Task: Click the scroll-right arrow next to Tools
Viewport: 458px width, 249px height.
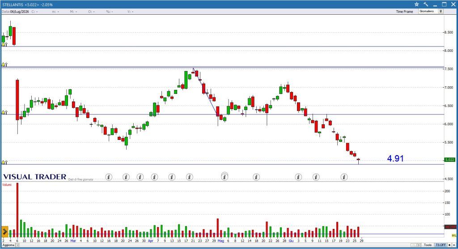Action: [419, 245]
